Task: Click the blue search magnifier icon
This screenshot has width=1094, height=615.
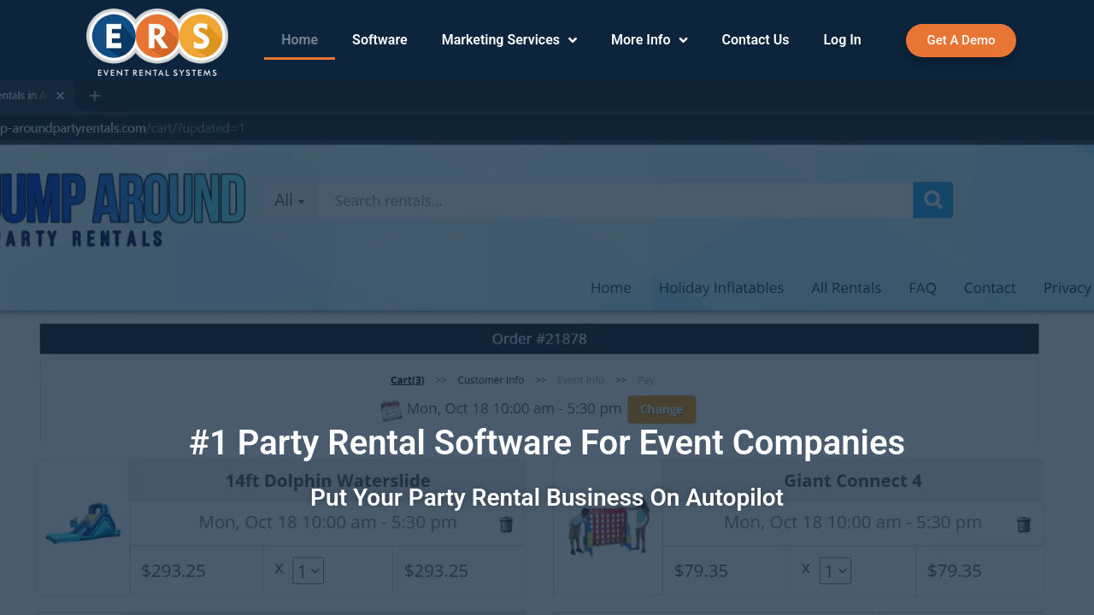Action: click(x=932, y=200)
